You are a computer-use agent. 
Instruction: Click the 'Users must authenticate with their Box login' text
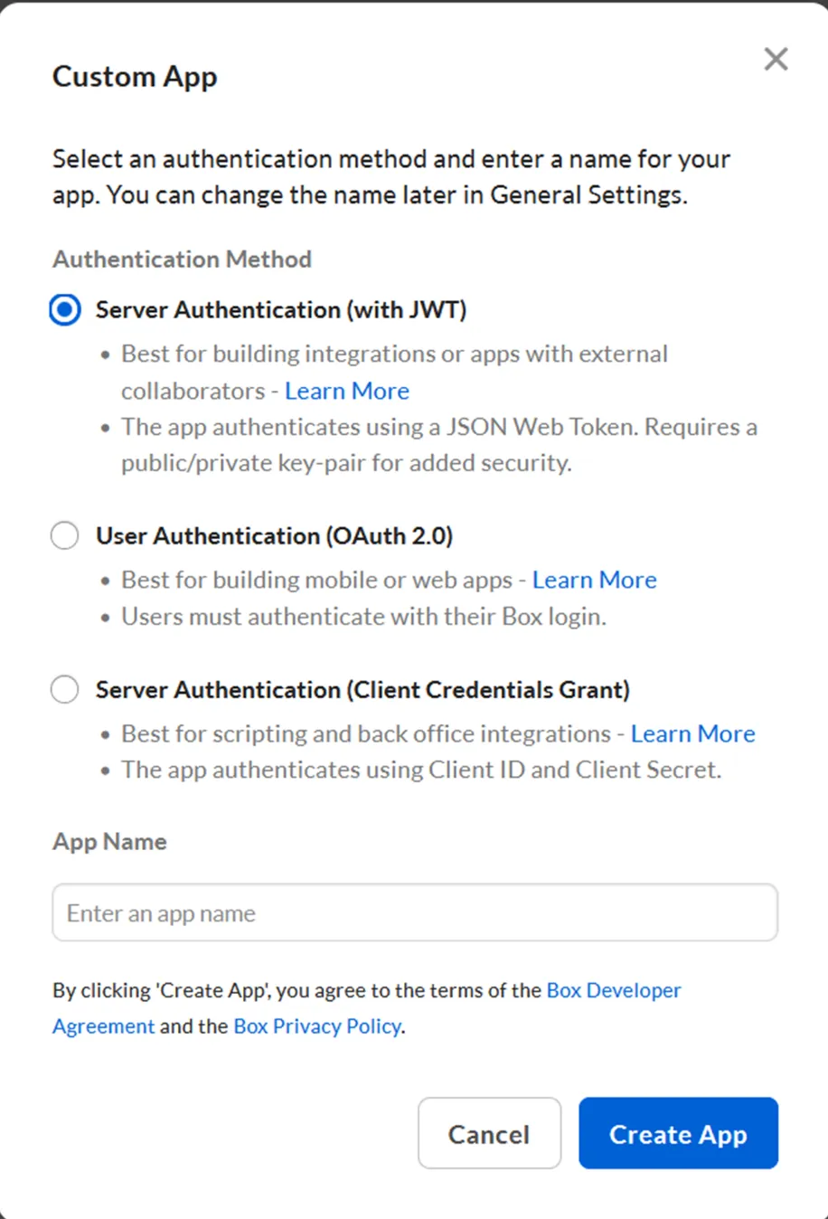363,617
